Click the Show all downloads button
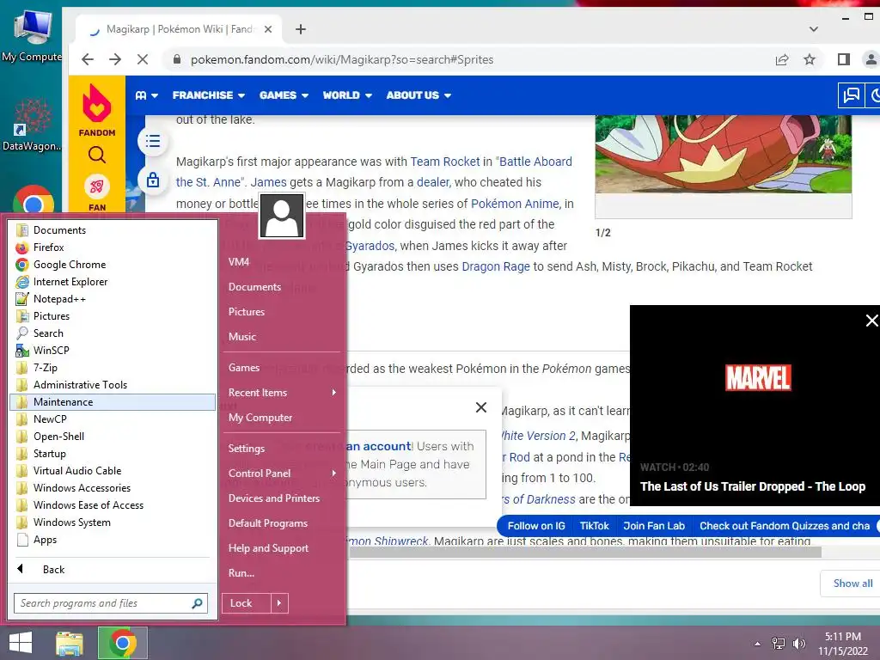The image size is (880, 660). click(852, 584)
